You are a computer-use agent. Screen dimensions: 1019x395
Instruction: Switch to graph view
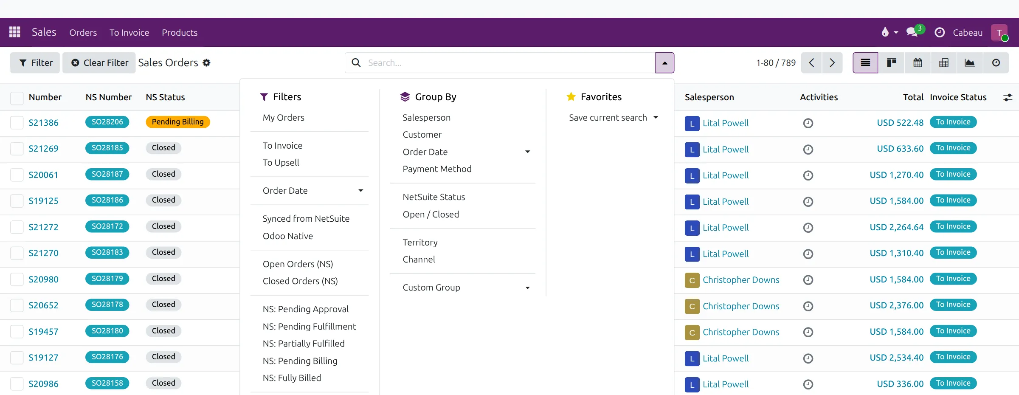click(970, 63)
